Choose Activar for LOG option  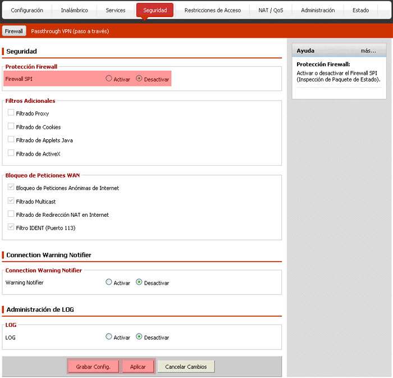(x=109, y=337)
